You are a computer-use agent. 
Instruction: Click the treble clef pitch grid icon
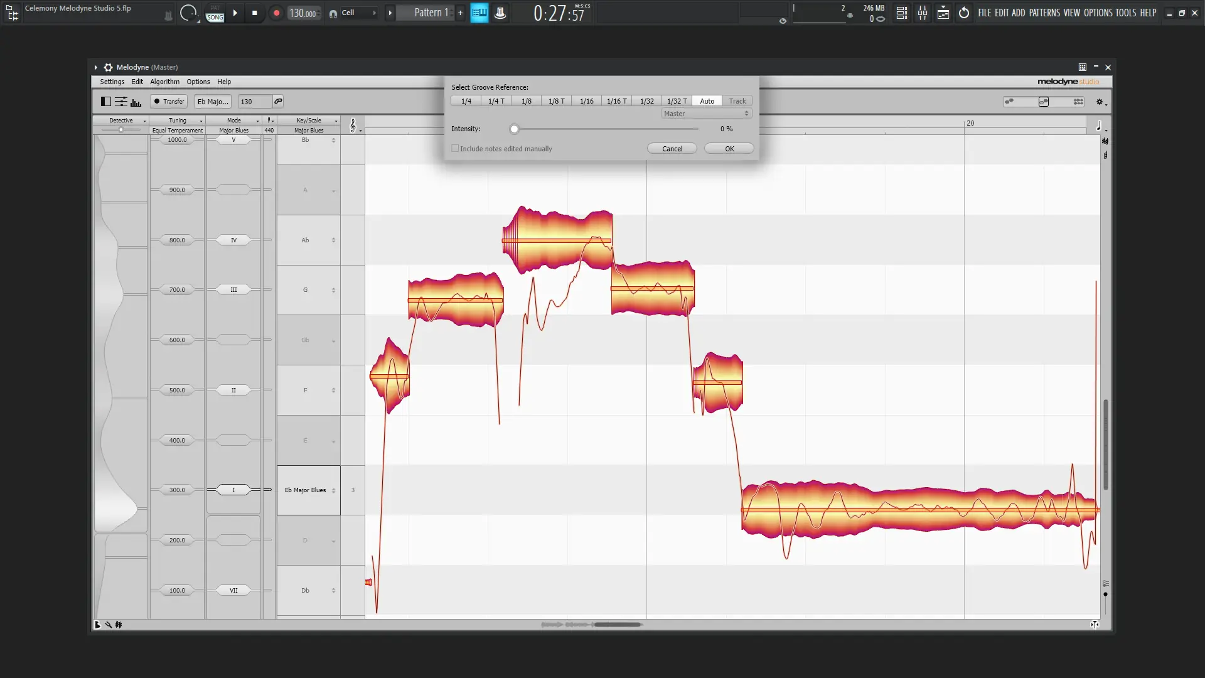coord(353,126)
